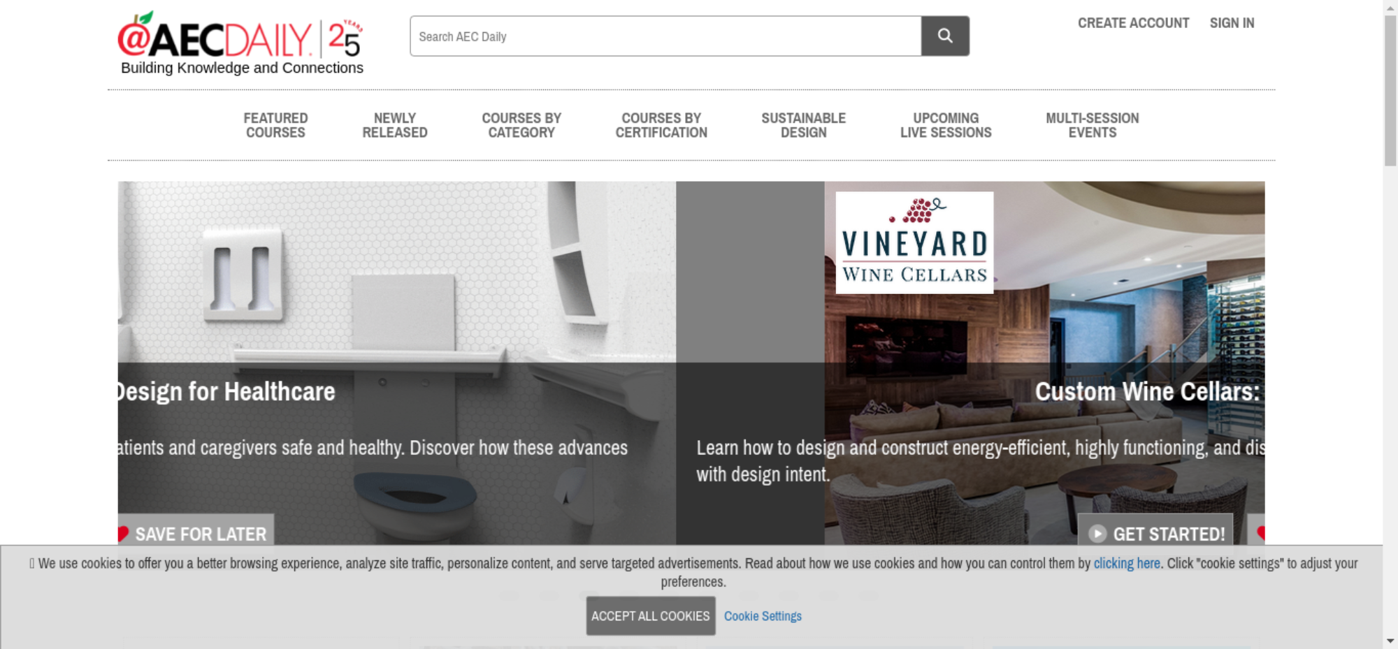
Task: Accept all cookies
Action: [x=651, y=615]
